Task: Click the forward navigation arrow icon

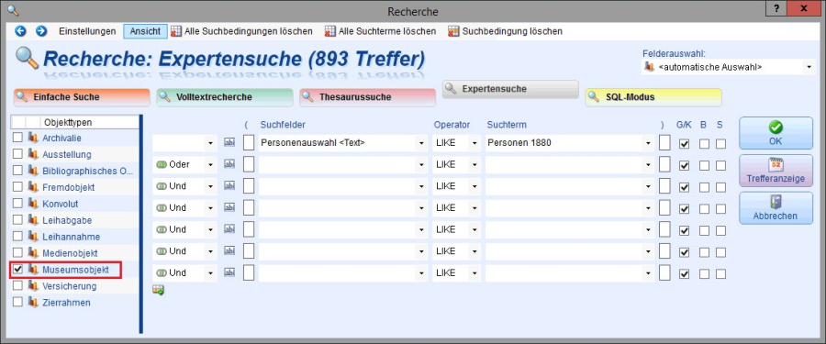Action: (x=41, y=31)
